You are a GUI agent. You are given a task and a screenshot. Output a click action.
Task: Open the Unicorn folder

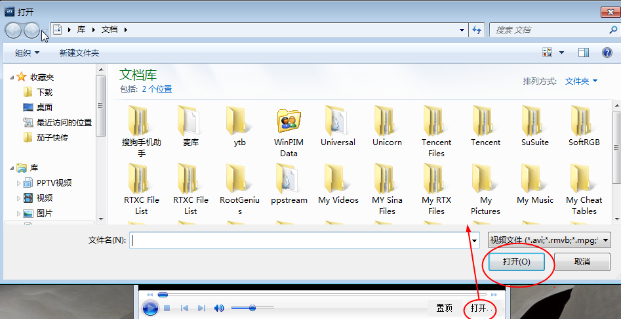click(387, 126)
